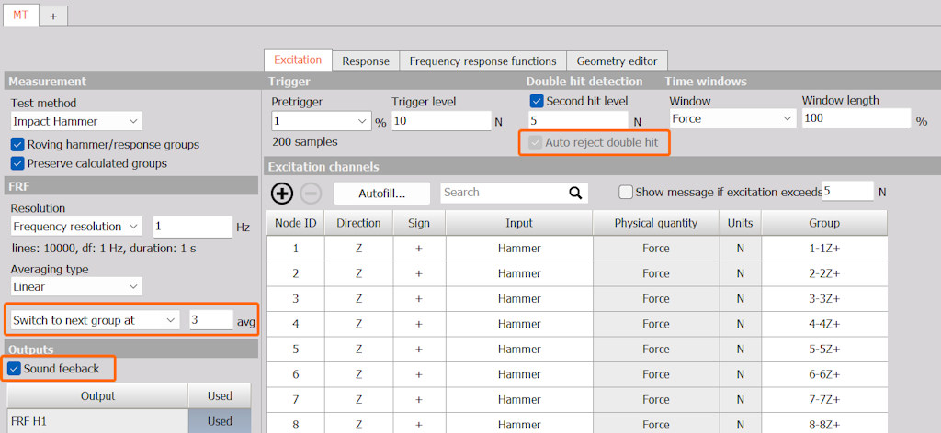The width and height of the screenshot is (941, 433).
Task: Click Hammer input cell in node 7 row
Action: pos(519,399)
